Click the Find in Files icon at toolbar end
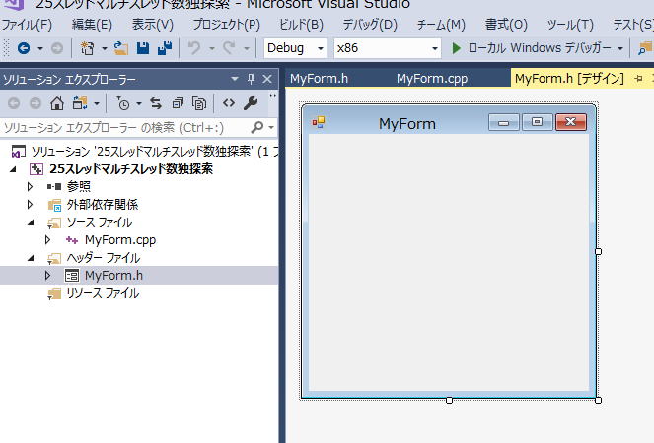654x443 pixels. [645, 48]
